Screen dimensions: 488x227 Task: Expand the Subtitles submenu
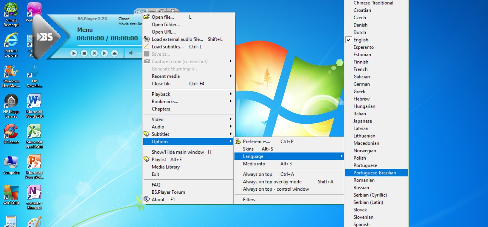click(x=188, y=134)
